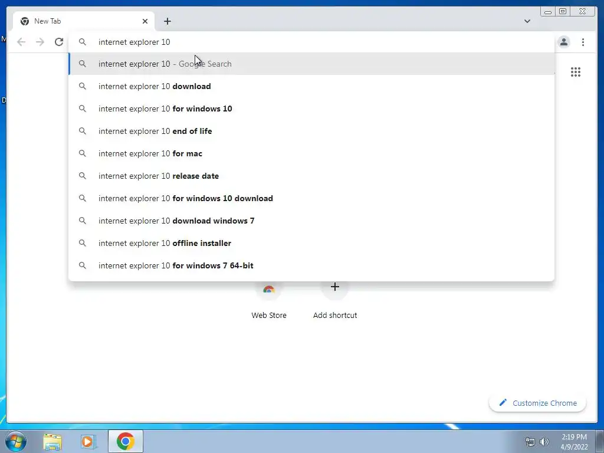604x453 pixels.
Task: Open the Google apps grid icon
Action: click(576, 72)
